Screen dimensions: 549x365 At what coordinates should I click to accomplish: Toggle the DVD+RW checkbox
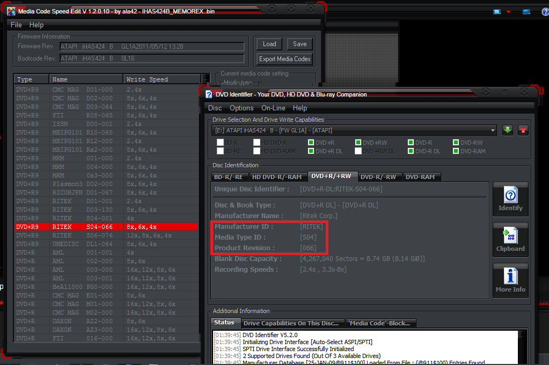[x=358, y=142]
